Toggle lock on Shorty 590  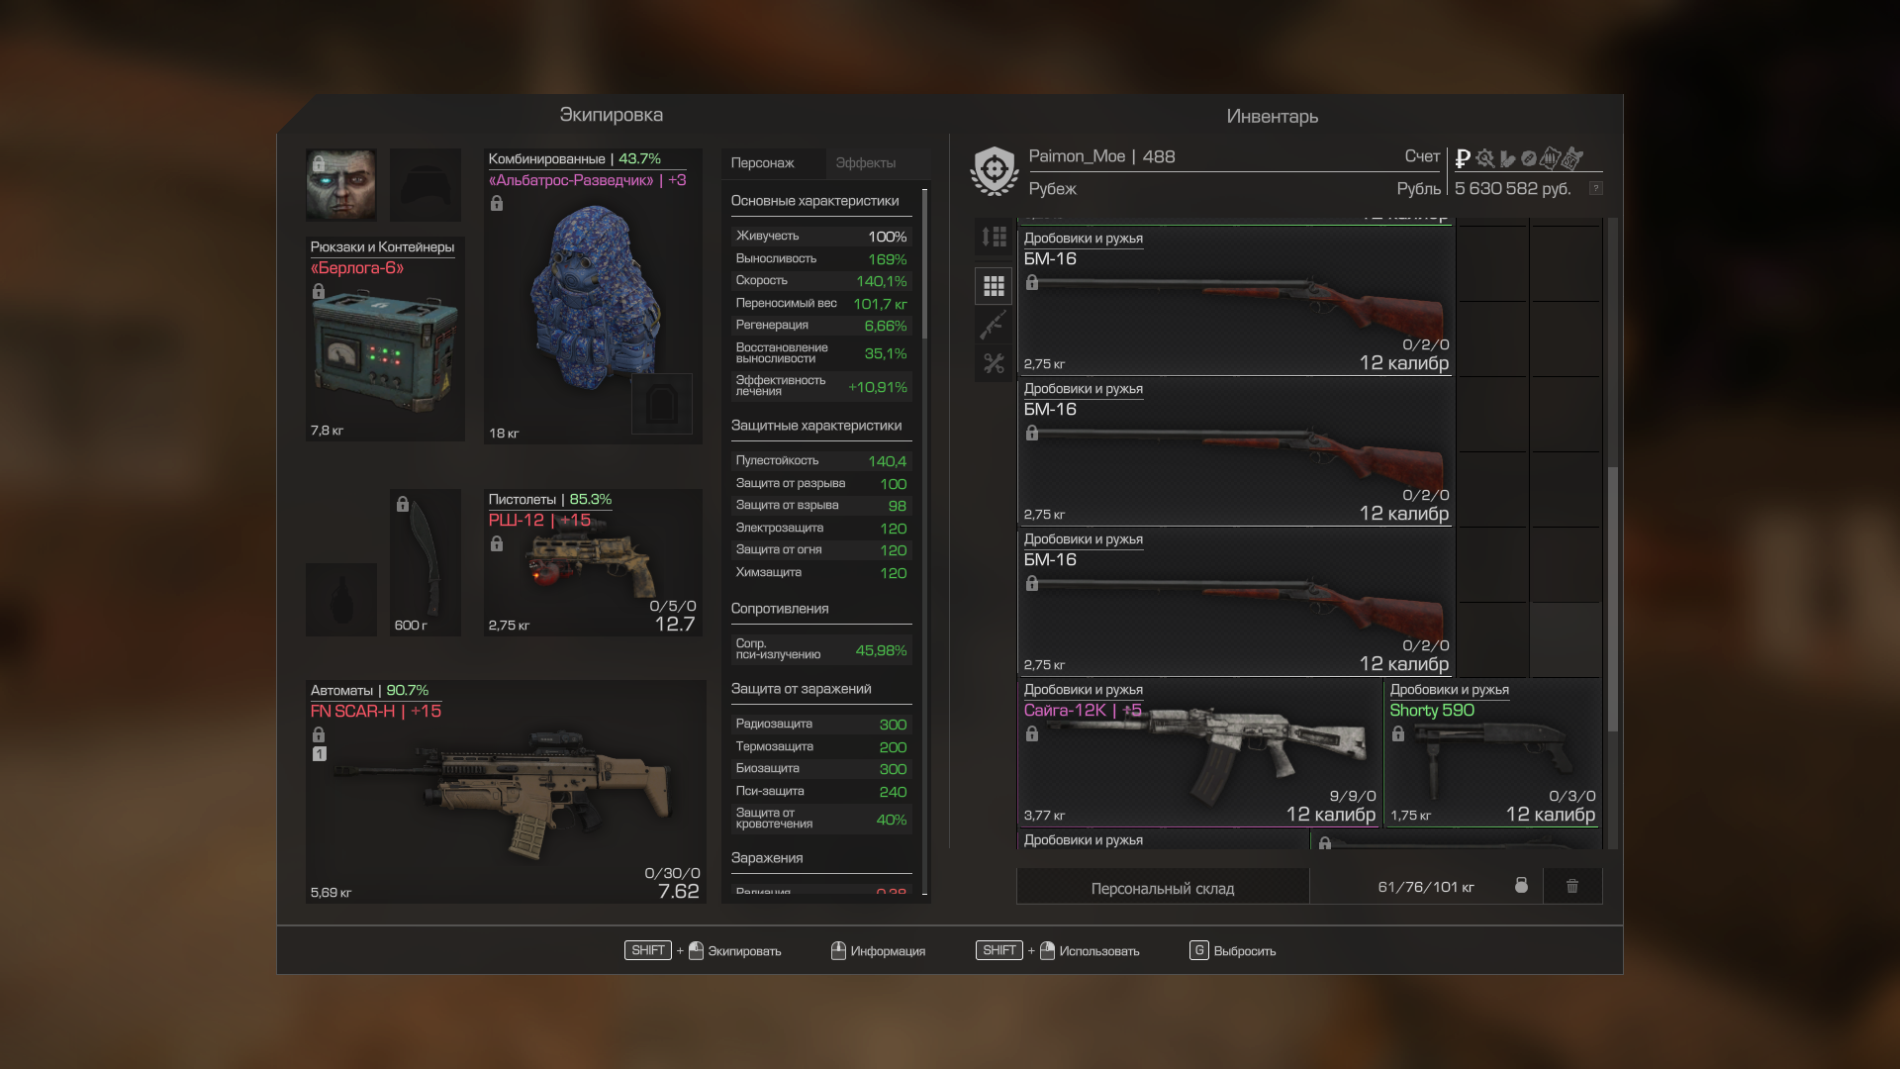tap(1398, 733)
